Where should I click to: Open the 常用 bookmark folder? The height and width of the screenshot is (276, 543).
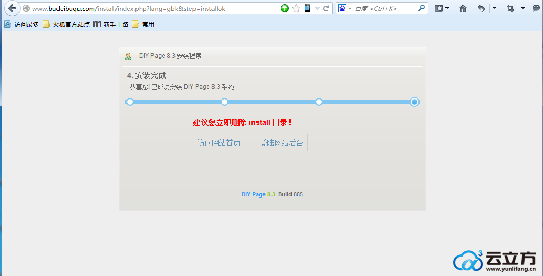click(143, 24)
